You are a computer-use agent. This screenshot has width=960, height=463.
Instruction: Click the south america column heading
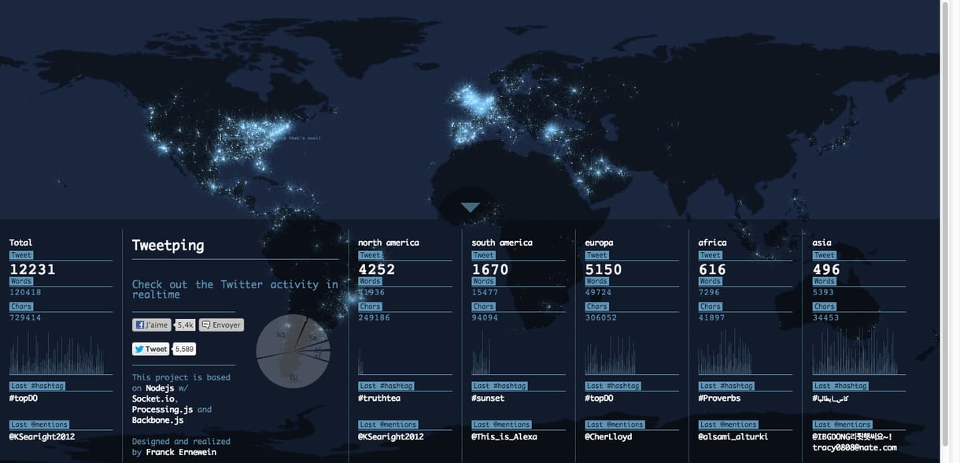[x=502, y=243]
